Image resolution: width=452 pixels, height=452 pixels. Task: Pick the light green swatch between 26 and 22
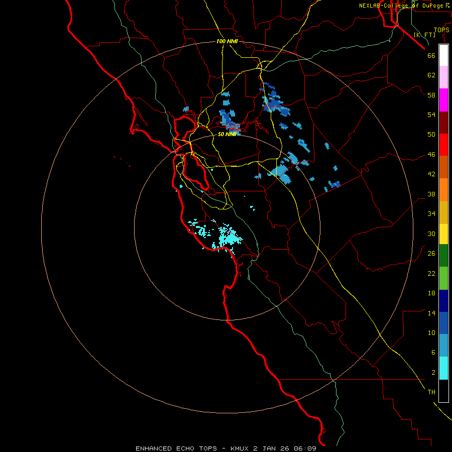click(x=443, y=278)
